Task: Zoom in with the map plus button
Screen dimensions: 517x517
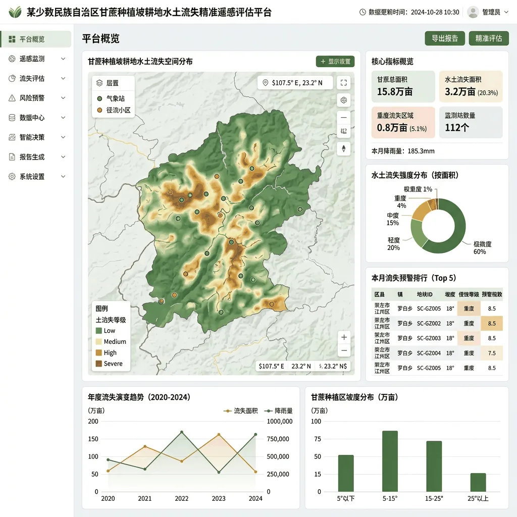Action: pos(344,337)
